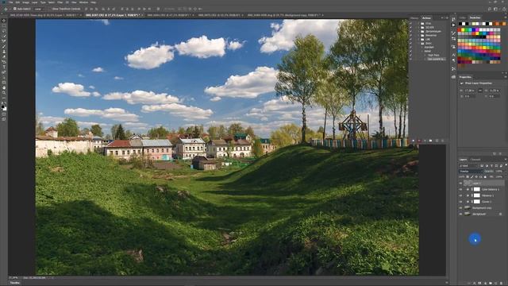The height and width of the screenshot is (286, 508).
Task: Click the zoom percentage field in status bar
Action: click(x=13, y=278)
